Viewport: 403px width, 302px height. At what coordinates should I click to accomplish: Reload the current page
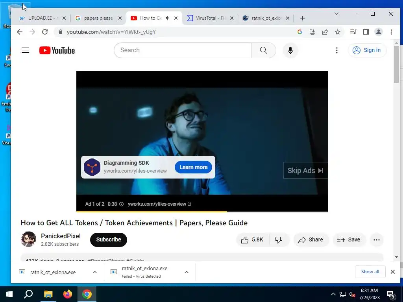coord(45,32)
